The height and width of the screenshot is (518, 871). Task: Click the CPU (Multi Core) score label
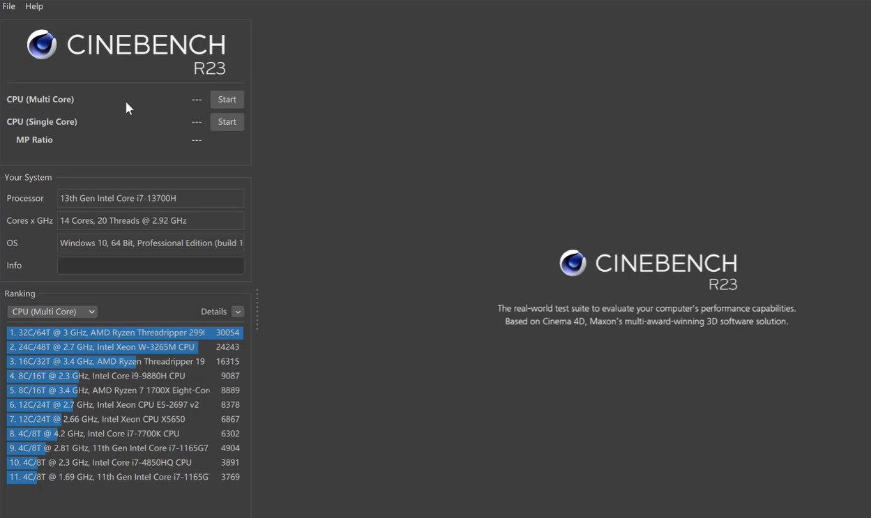(x=40, y=100)
